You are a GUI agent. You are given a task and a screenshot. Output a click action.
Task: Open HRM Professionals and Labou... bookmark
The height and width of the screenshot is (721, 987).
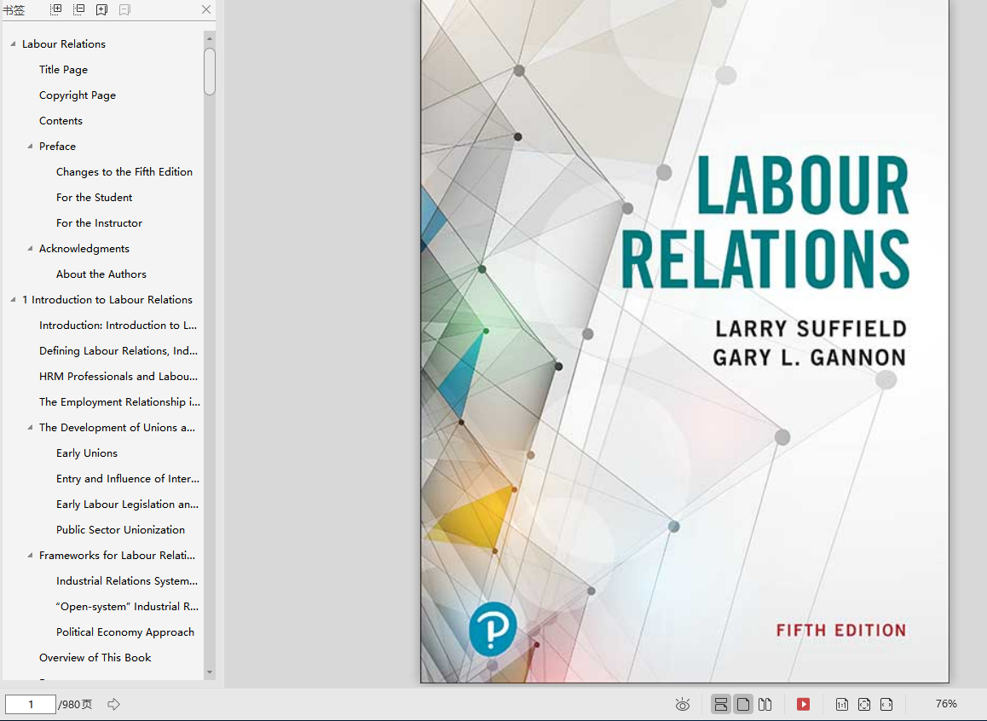point(118,376)
